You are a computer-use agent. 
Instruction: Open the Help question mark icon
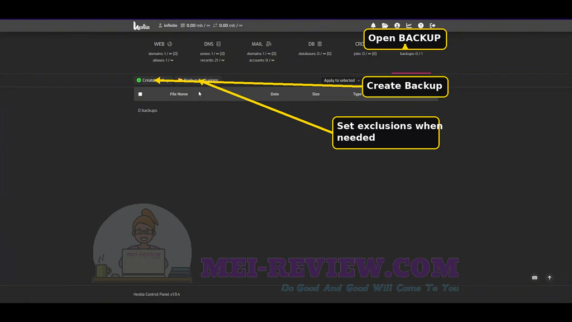pos(421,26)
